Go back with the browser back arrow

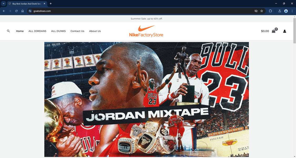[x=4, y=11]
